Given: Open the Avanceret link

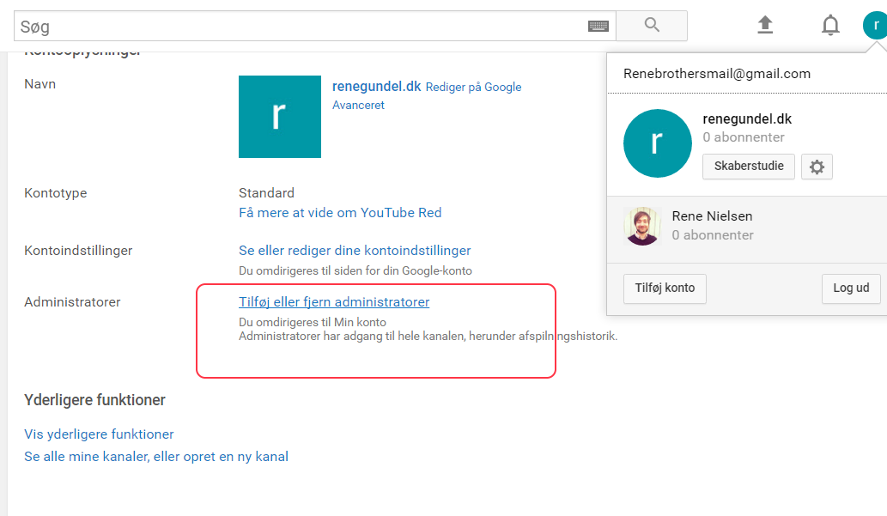Looking at the screenshot, I should click(x=358, y=106).
